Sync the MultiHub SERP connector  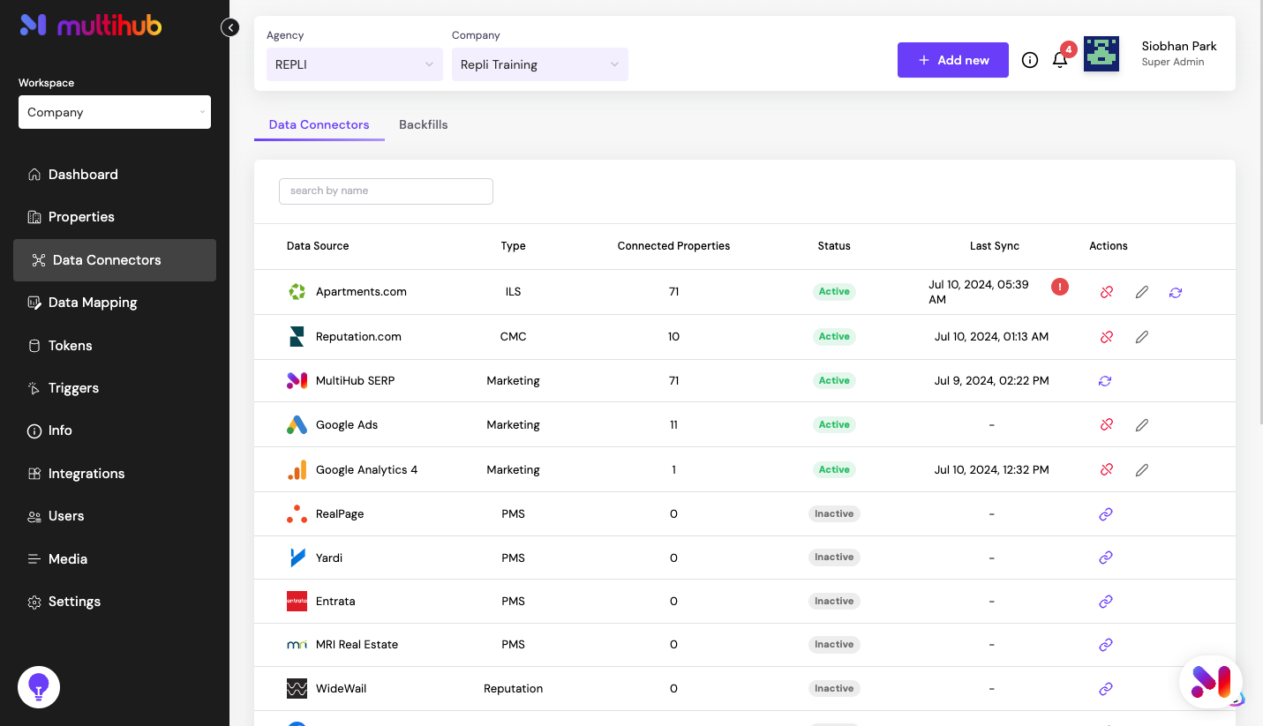point(1105,381)
